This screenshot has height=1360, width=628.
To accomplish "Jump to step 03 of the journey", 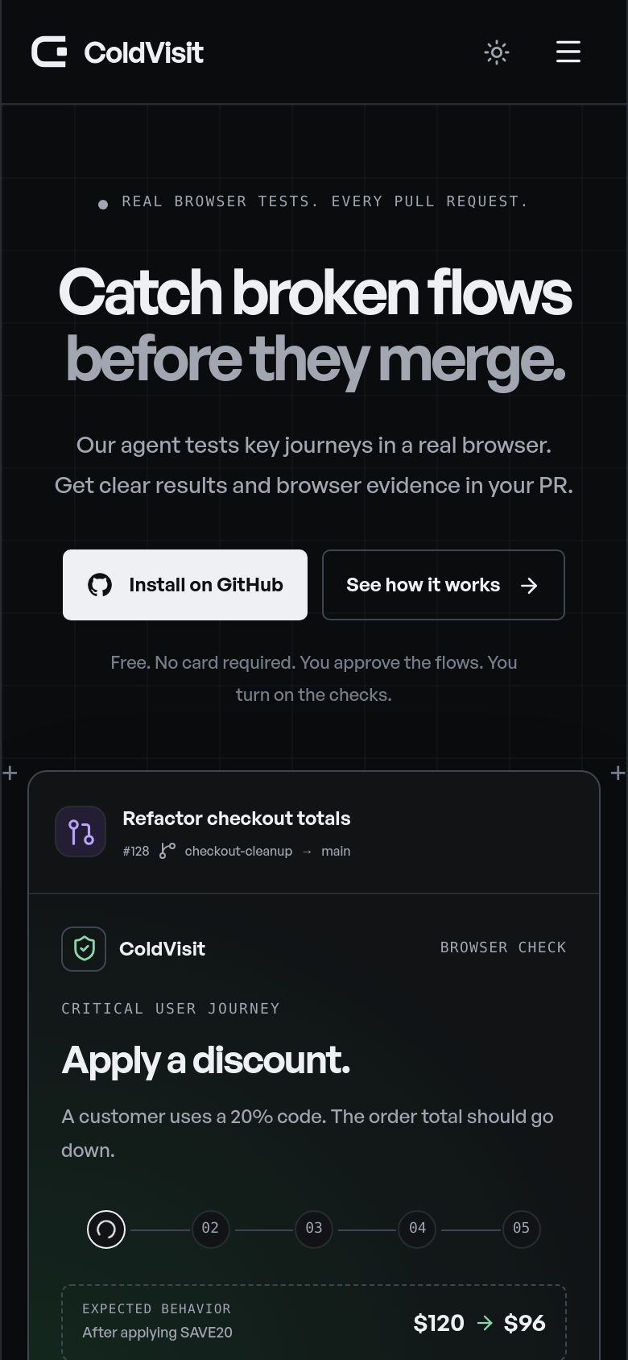I will click(314, 1229).
